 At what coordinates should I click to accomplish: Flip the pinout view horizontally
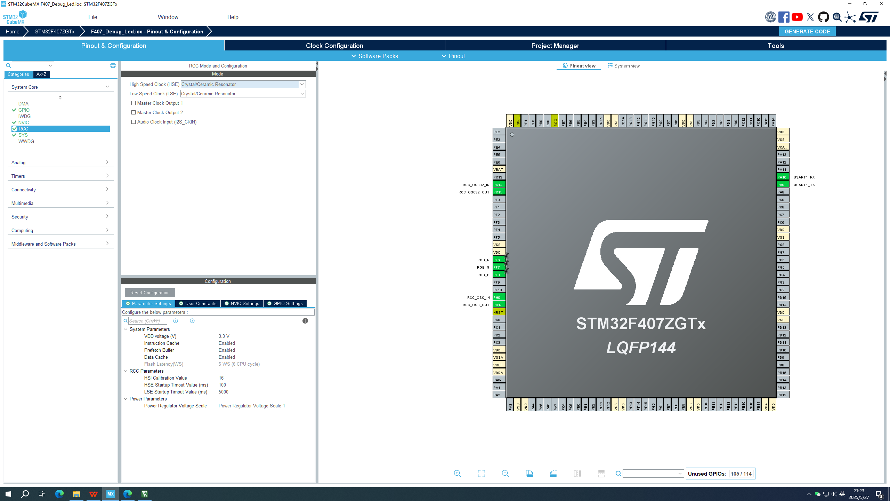[578, 474]
